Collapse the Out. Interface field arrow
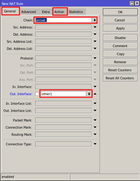Screen dimensions: 140x181 95,94
